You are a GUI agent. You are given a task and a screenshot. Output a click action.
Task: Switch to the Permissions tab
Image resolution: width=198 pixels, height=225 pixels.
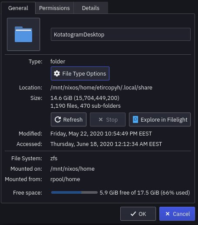(54, 8)
